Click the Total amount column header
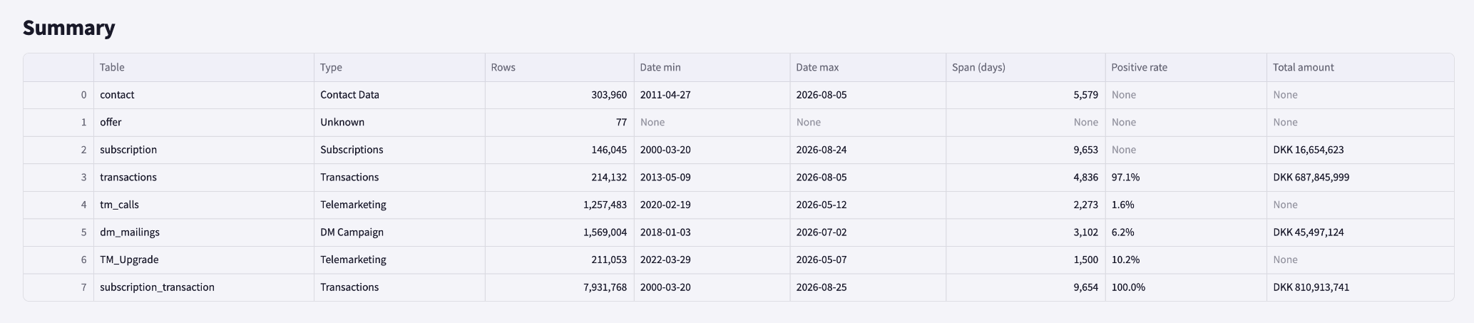This screenshot has width=1474, height=323. (1360, 67)
